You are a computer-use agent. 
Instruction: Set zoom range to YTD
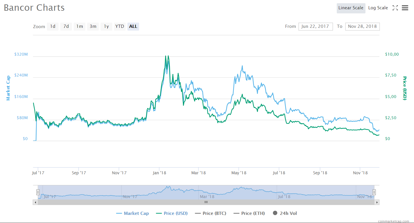tap(120, 26)
